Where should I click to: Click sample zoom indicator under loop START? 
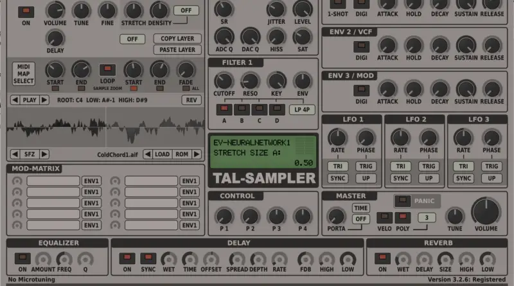[x=134, y=89]
